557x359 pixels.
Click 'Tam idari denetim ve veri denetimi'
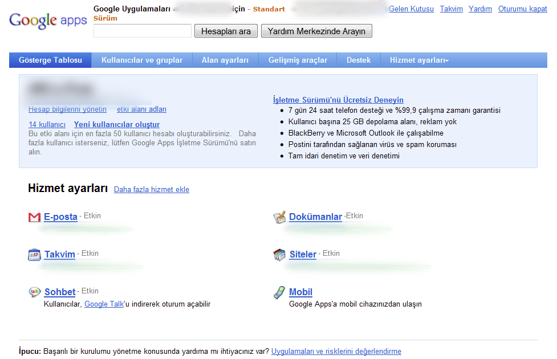(x=344, y=156)
